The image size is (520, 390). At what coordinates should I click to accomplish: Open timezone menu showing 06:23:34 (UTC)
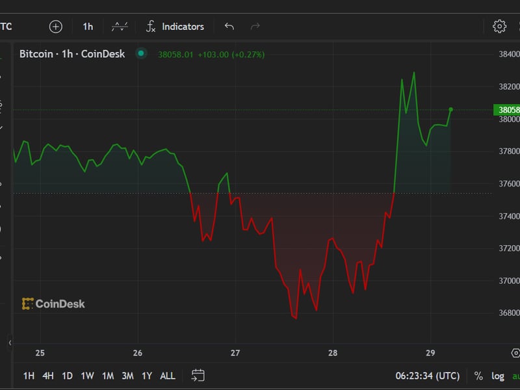pos(427,376)
